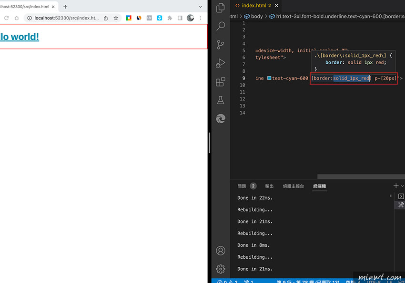The image size is (405, 283).
Task: Open the Chrome profile avatar
Action: [191, 18]
